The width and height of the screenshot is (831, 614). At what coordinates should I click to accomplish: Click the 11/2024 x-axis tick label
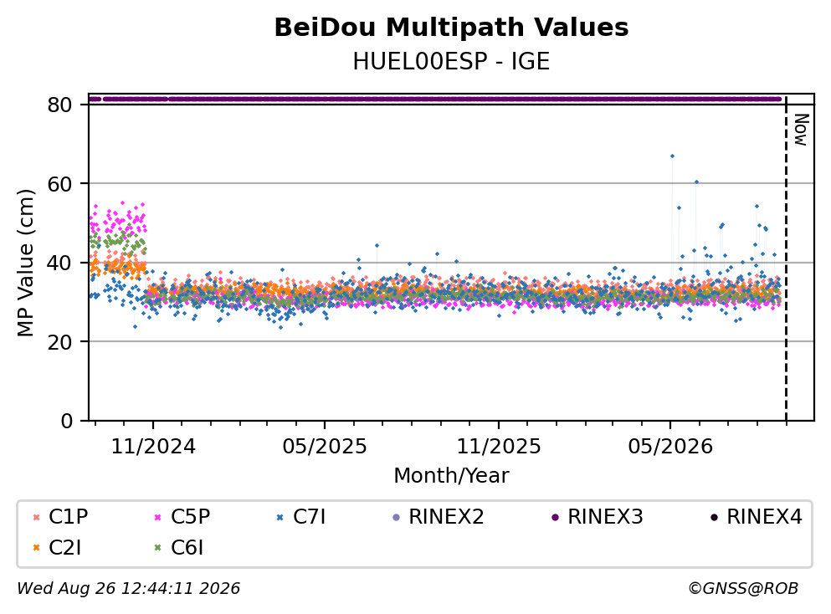tap(153, 447)
